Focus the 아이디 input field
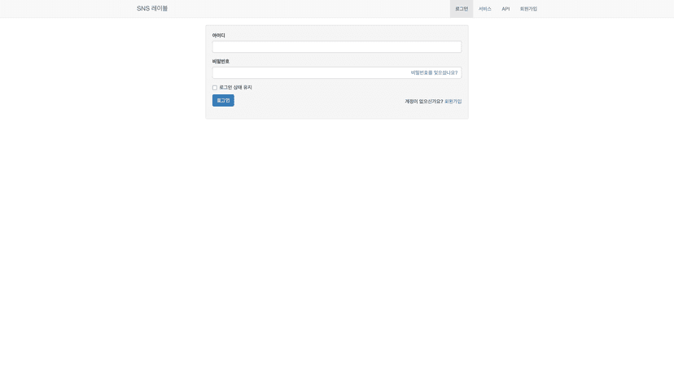The height and width of the screenshot is (379, 674). 336,47
